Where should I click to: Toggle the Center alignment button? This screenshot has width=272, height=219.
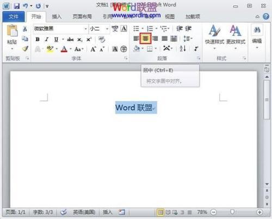pyautogui.click(x=145, y=38)
